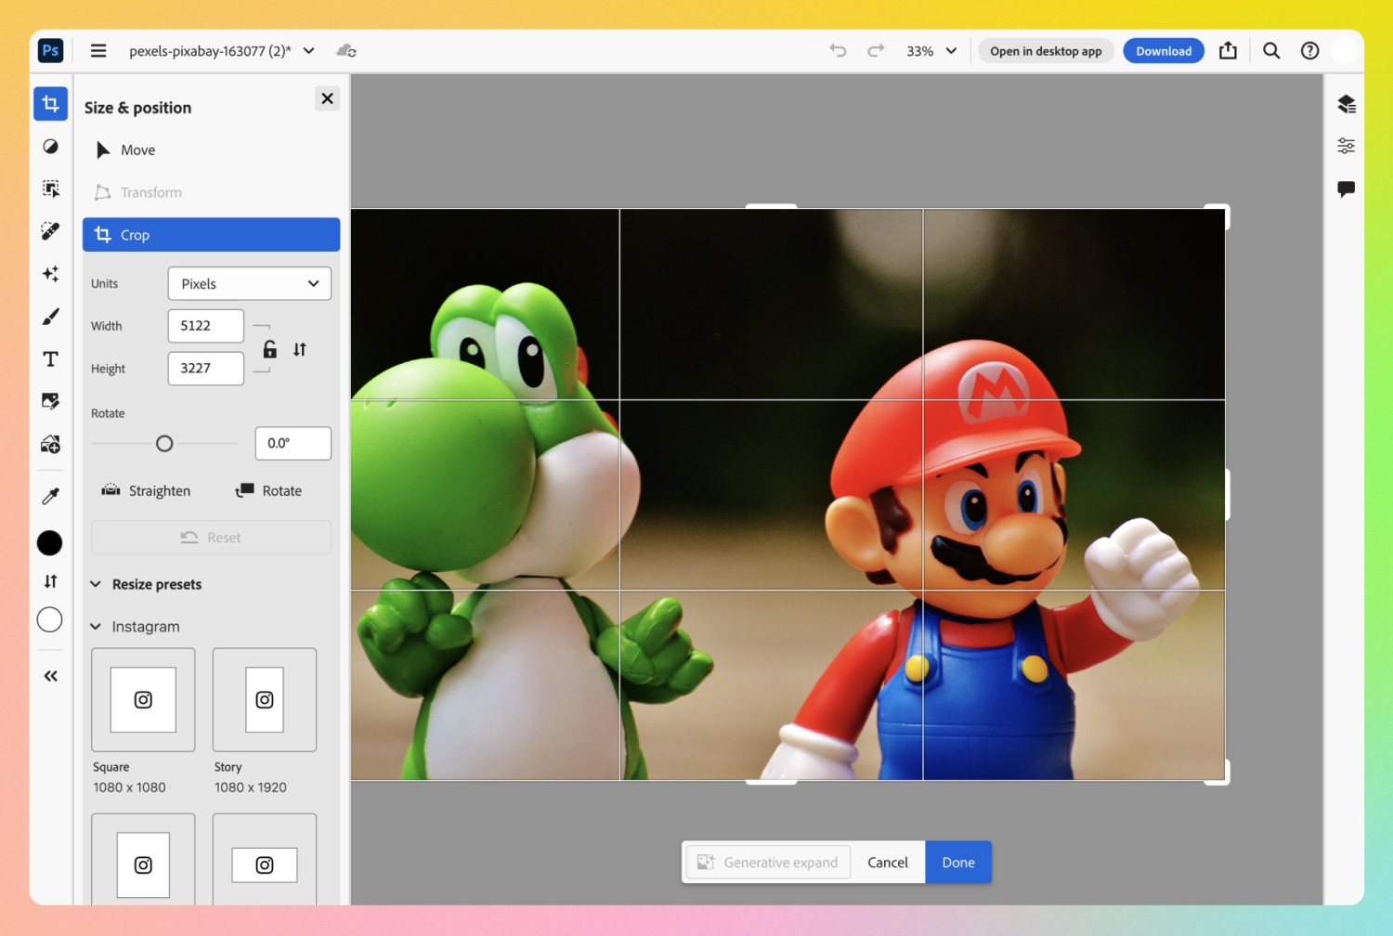Click the top-right crop corner handle
This screenshot has width=1393, height=936.
point(1224,211)
